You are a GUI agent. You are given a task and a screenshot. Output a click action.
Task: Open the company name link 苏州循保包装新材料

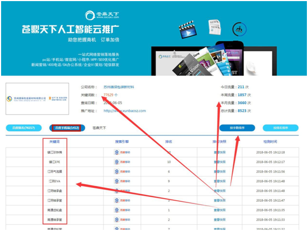(x=119, y=87)
